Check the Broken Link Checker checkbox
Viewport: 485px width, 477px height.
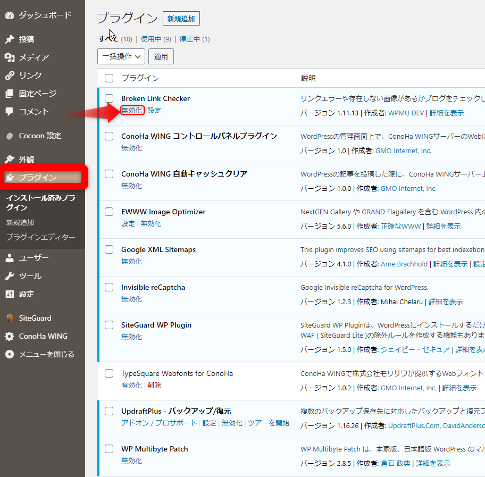[109, 98]
